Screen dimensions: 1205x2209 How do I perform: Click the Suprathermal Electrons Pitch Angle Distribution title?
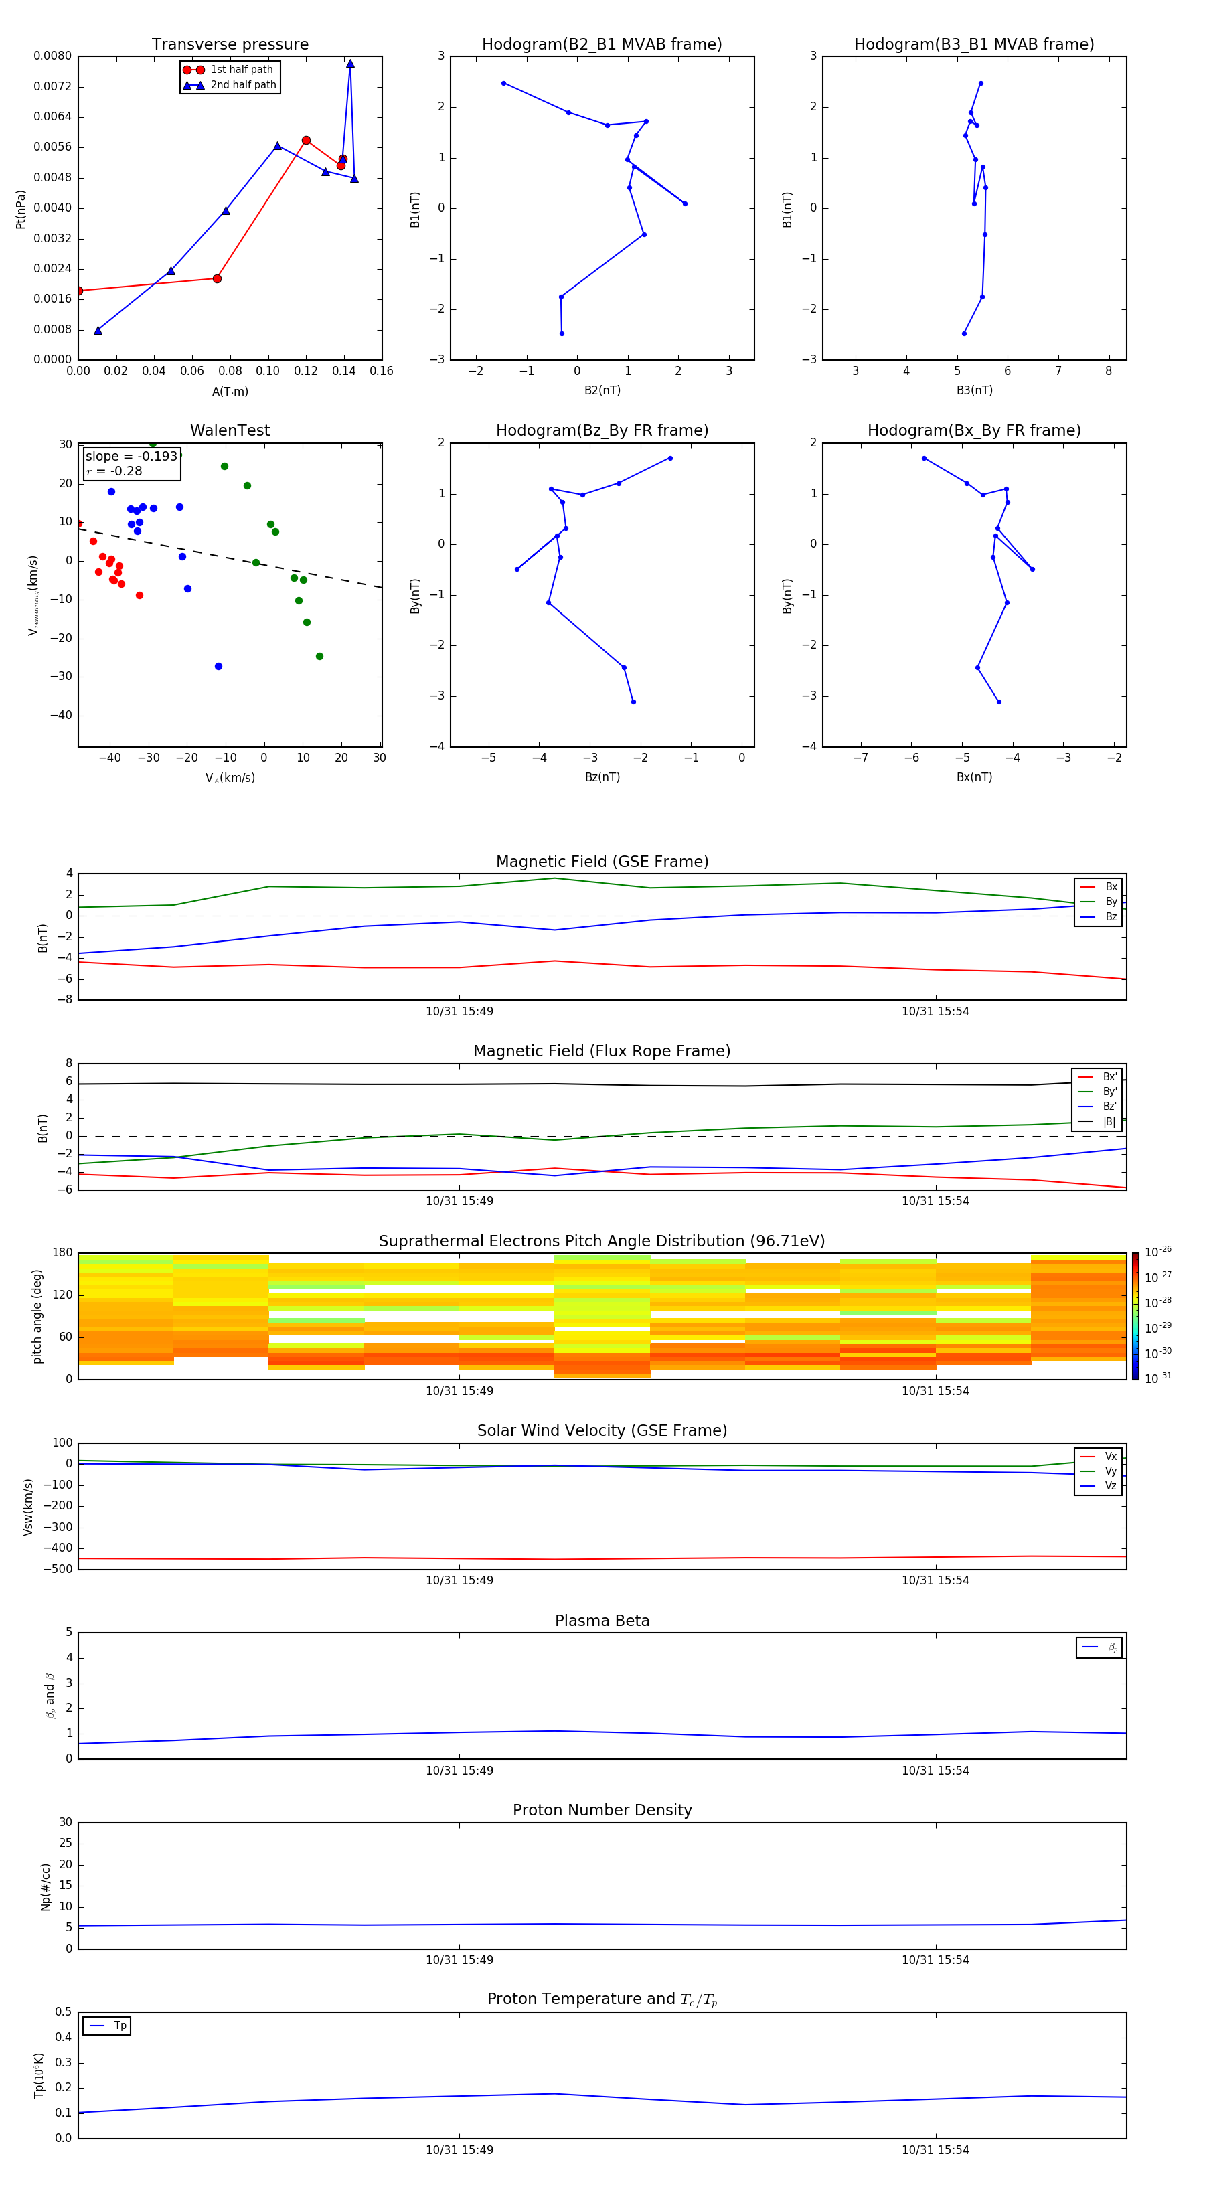(x=602, y=1242)
